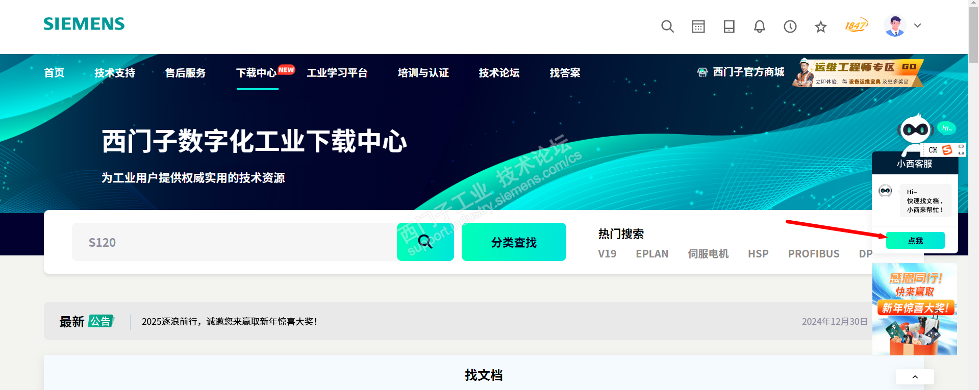
Task: Go to 首页 in the navigation bar
Action: tap(54, 73)
